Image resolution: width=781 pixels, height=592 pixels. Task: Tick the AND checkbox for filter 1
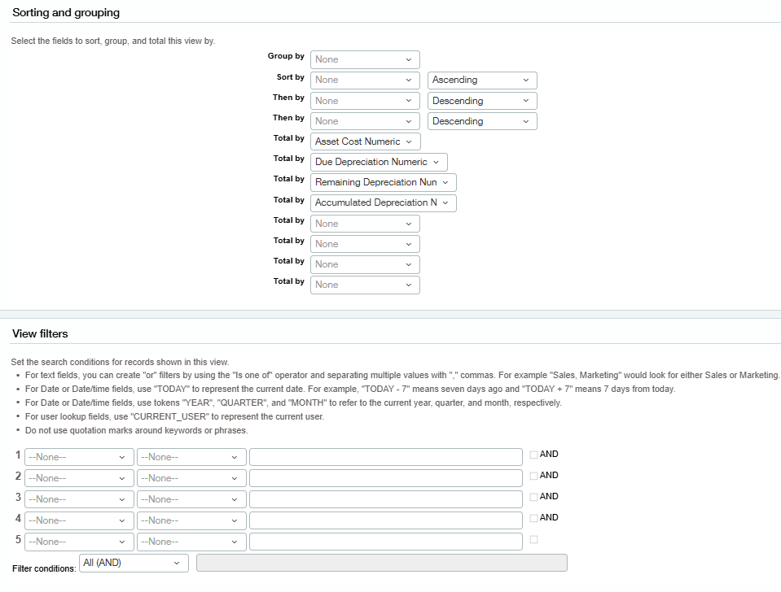[533, 455]
